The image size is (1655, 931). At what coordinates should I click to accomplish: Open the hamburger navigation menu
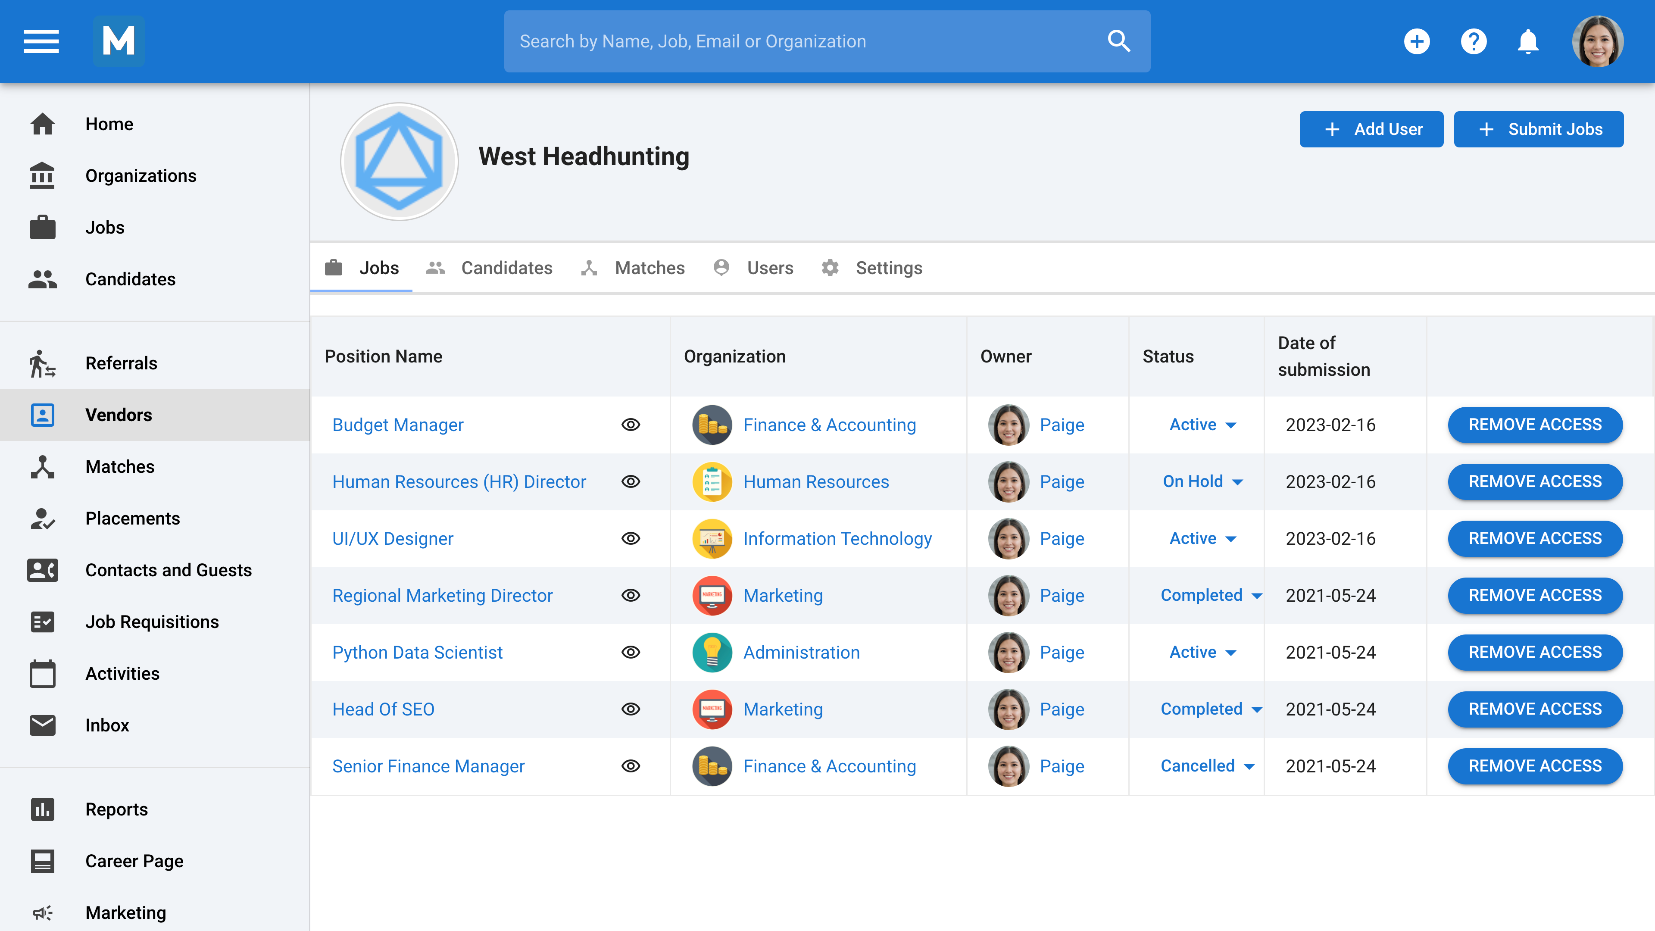coord(41,41)
